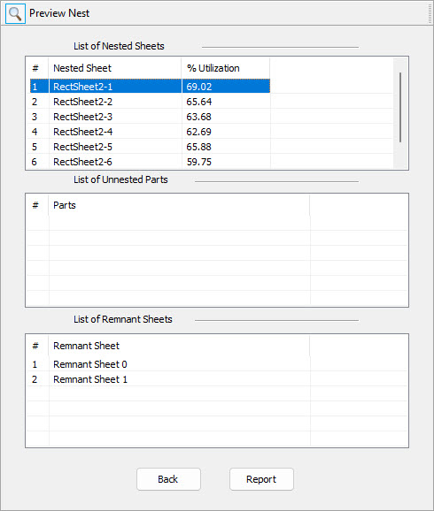434x511 pixels.
Task: Open the Report button
Action: point(261,479)
